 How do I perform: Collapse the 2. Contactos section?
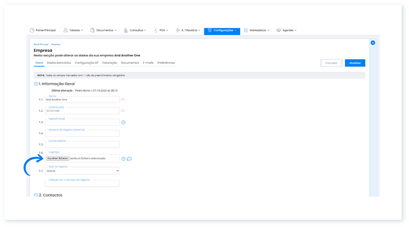(36, 195)
